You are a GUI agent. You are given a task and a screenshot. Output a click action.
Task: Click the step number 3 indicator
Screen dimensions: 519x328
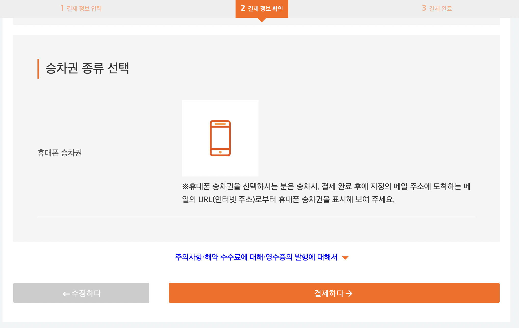coord(424,8)
